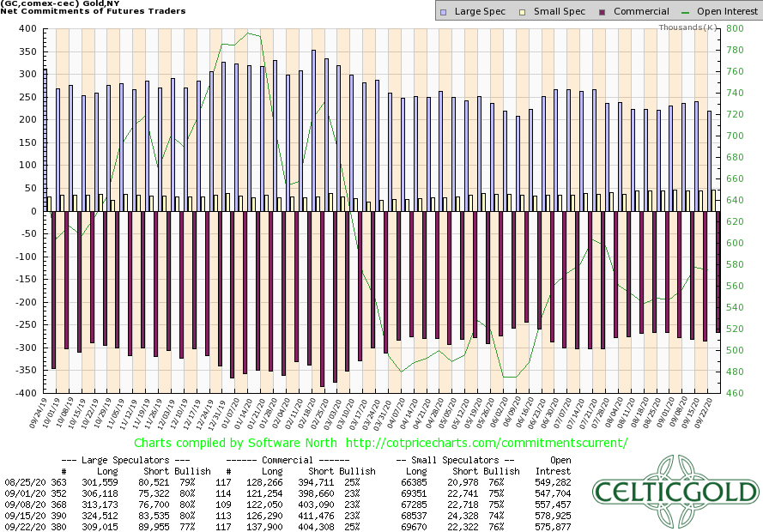763x532 pixels.
Task: Click the Commercial purple legend swatch
Action: coord(593,12)
